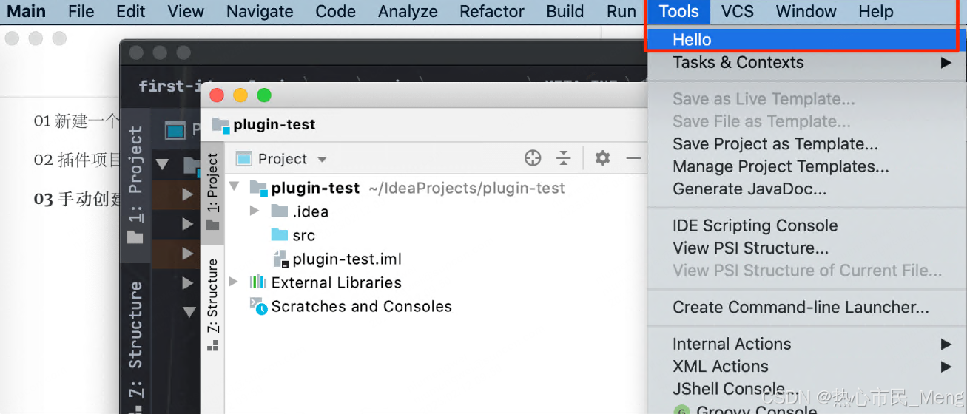Image resolution: width=967 pixels, height=414 pixels.
Task: Click the Scratches and Consoles icon
Action: click(x=257, y=306)
